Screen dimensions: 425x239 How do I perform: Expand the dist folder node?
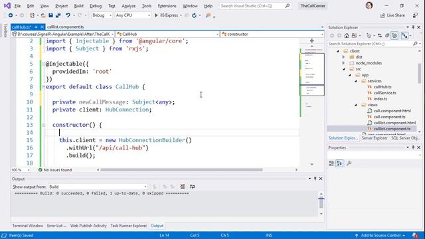(343, 57)
